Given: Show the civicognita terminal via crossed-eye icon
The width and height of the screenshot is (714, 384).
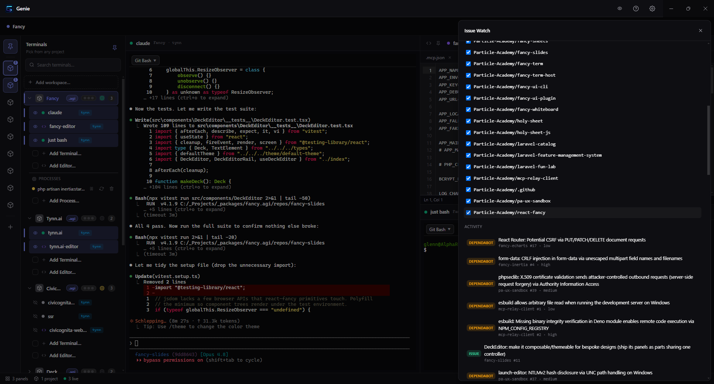Looking at the screenshot, I should click(35, 303).
